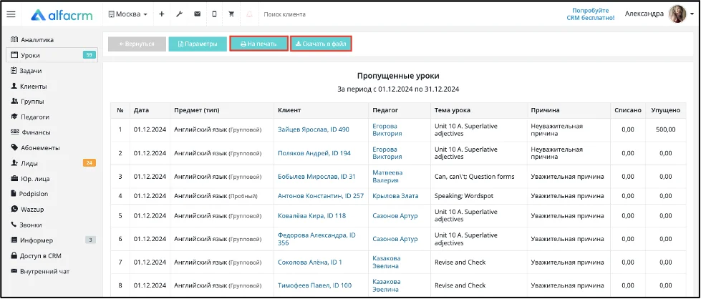Image resolution: width=701 pixels, height=299 pixels.
Task: Open client Бобылев Мирослав, ID 31
Action: click(x=316, y=177)
